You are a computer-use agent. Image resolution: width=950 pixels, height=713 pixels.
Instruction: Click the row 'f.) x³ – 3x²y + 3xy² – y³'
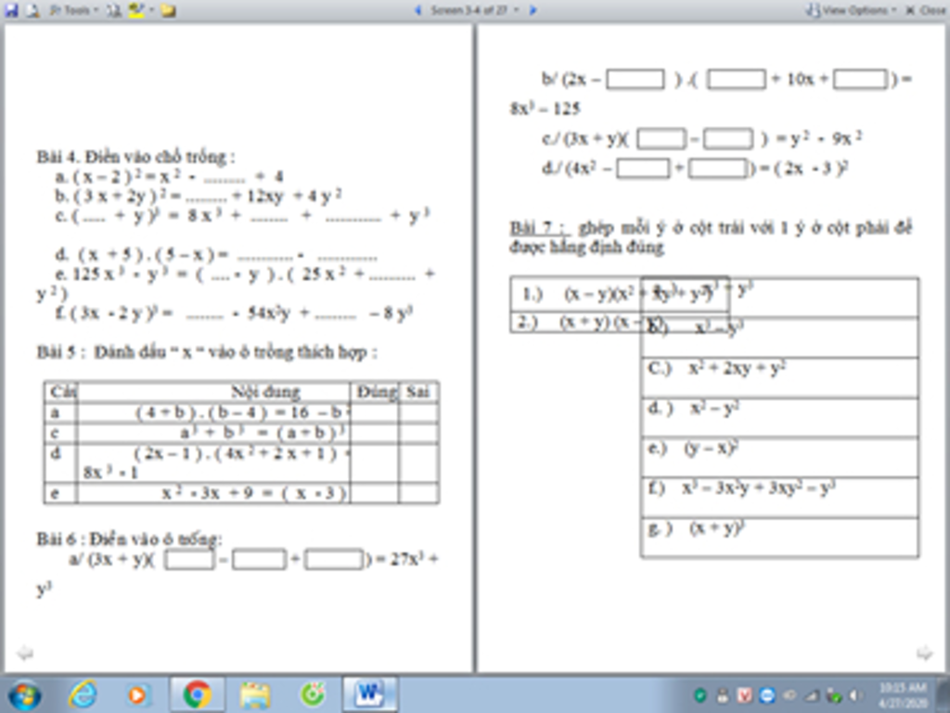pos(779,498)
